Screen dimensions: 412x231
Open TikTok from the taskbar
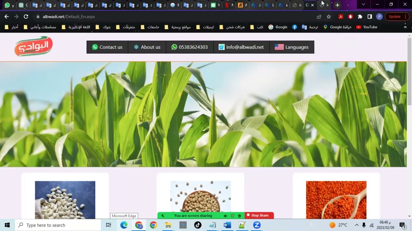coord(198,225)
